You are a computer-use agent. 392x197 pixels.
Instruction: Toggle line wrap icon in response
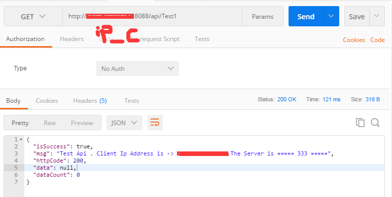pos(155,123)
